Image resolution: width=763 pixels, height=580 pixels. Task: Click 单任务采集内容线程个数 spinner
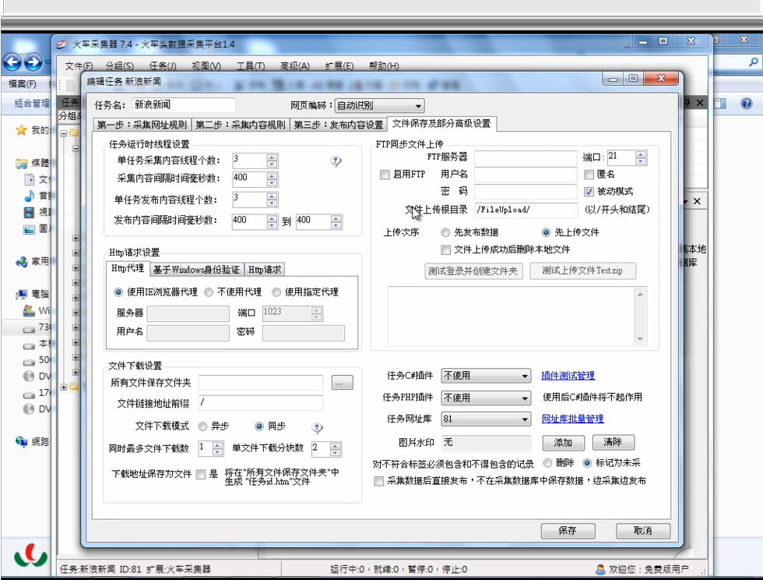coord(272,161)
